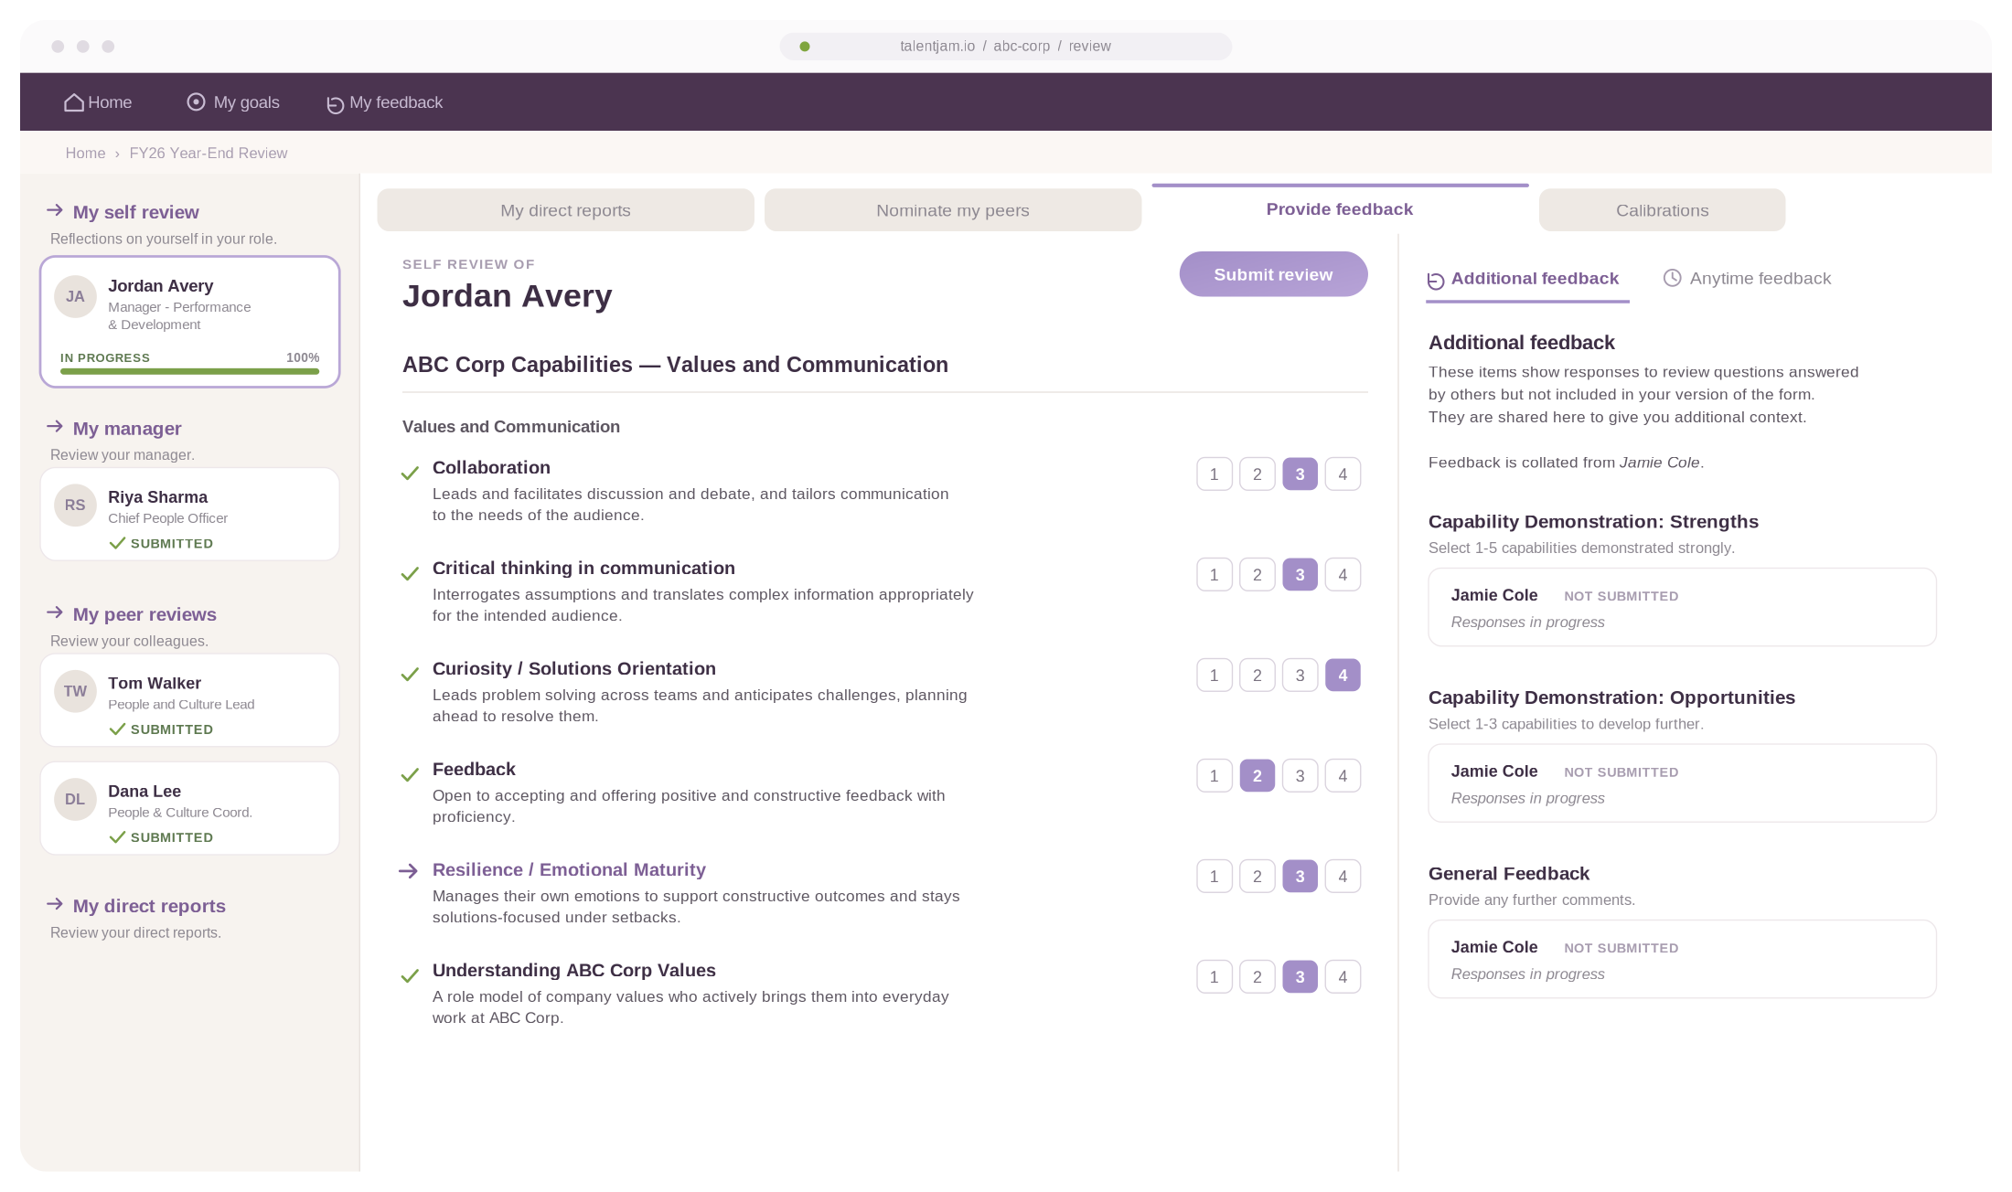The image size is (2012, 1192).
Task: Click the browser address bar URL
Action: (1005, 47)
